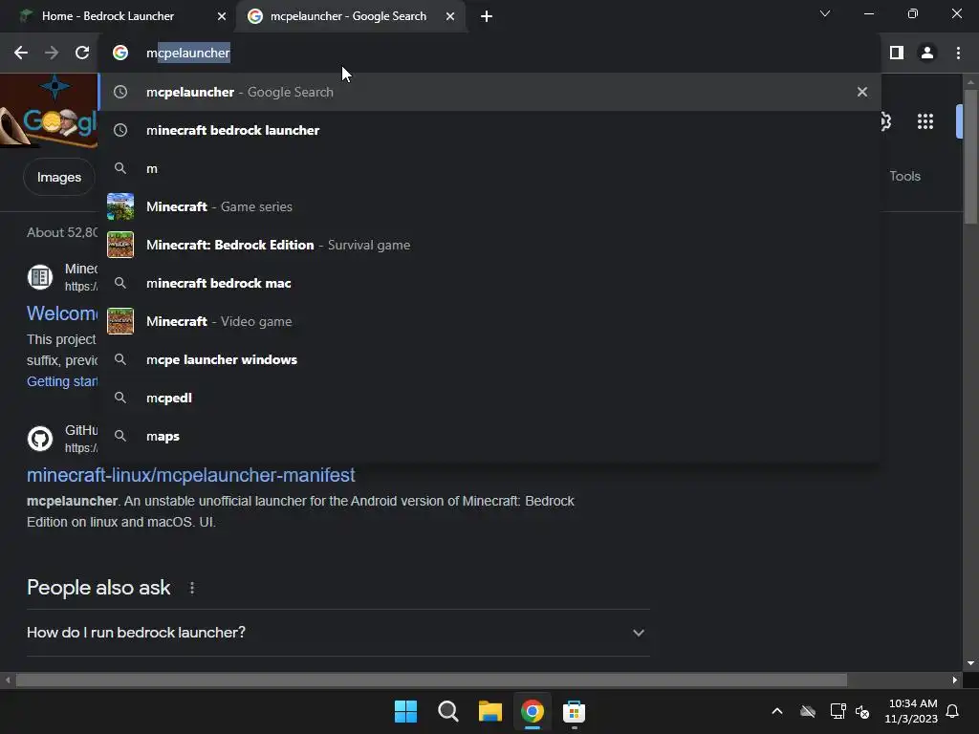Screen dimensions: 979x734
Task: Select Minecraft - Video game suggestion
Action: pyautogui.click(x=489, y=321)
